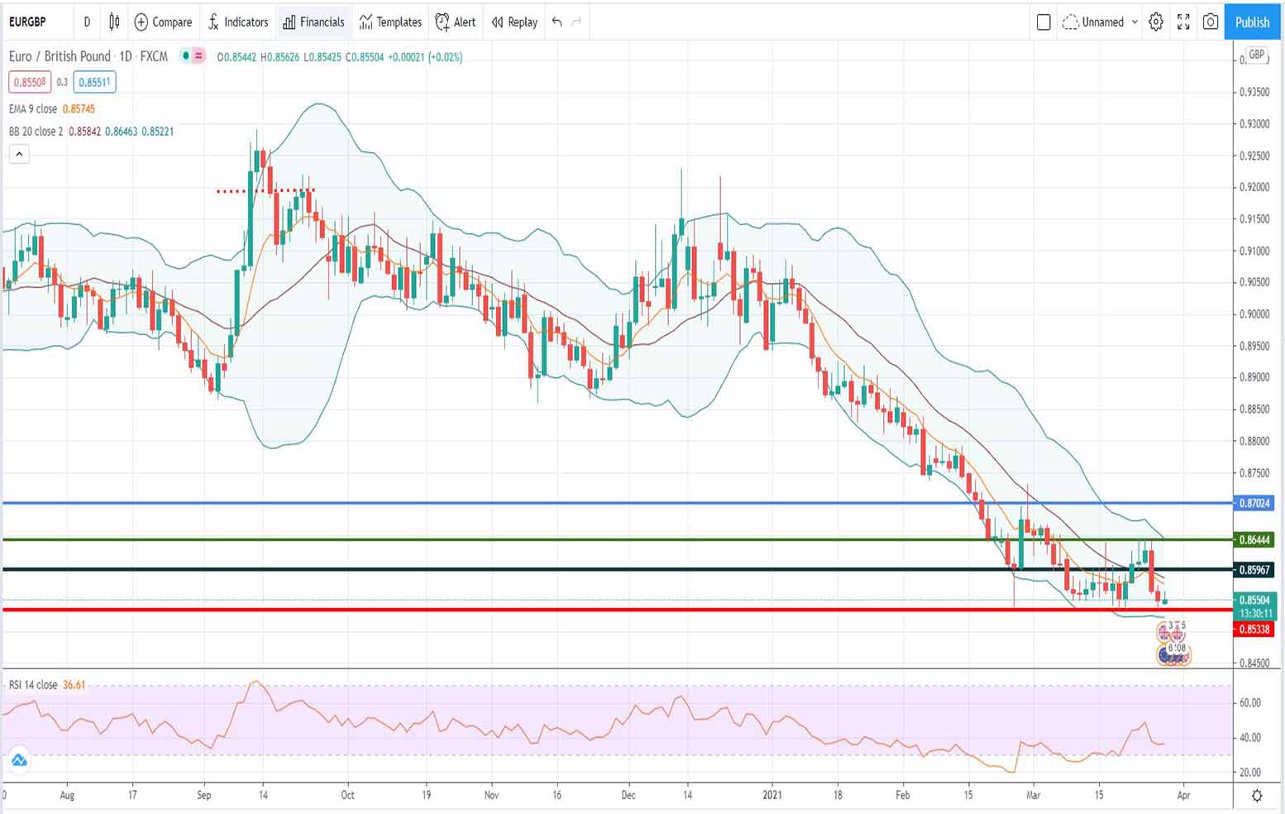The image size is (1285, 814).
Task: Start Replay mode with the rewind icon
Action: (498, 22)
